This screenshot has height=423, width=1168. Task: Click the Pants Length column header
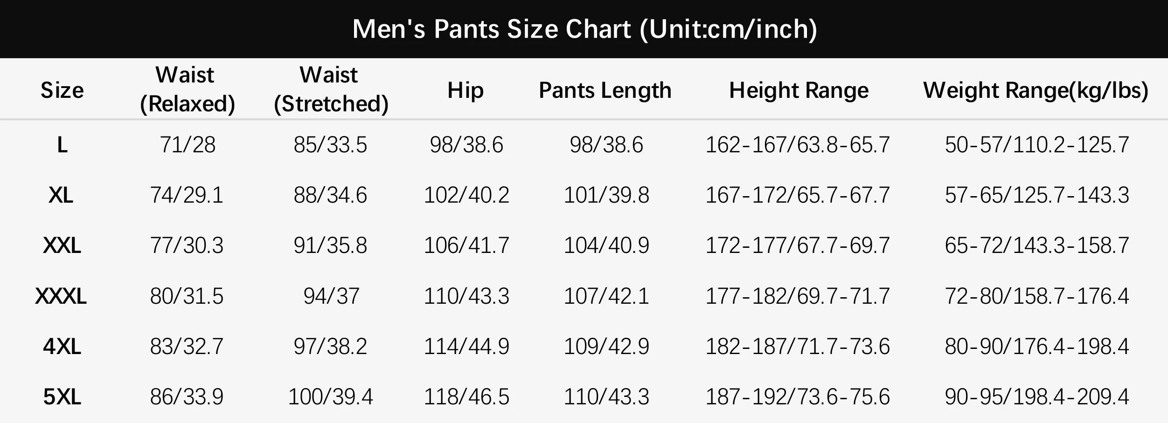[605, 90]
